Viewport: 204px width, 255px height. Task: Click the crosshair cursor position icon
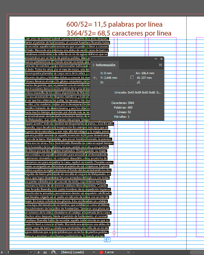point(95,78)
